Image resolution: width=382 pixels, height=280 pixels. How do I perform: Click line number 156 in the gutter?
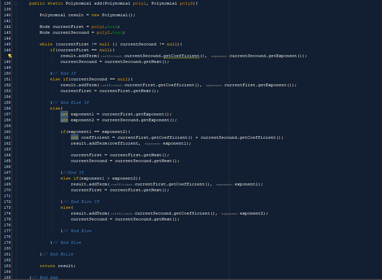(x=7, y=108)
